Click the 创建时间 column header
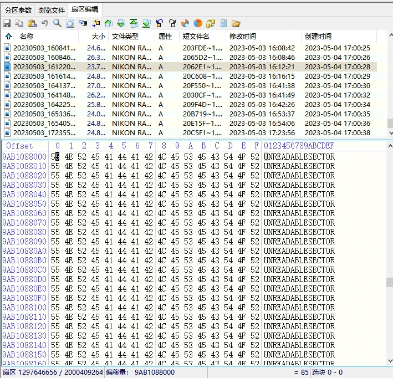The height and width of the screenshot is (378, 393). click(318, 37)
